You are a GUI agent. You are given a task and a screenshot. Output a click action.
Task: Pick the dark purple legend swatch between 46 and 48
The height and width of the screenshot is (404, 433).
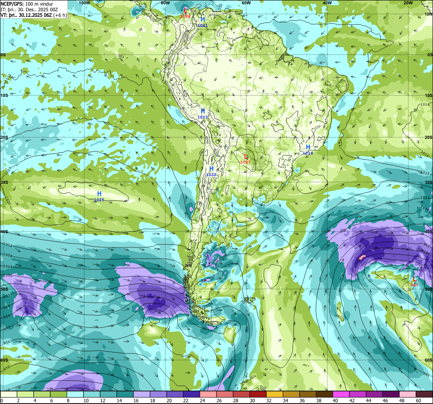click(391, 394)
